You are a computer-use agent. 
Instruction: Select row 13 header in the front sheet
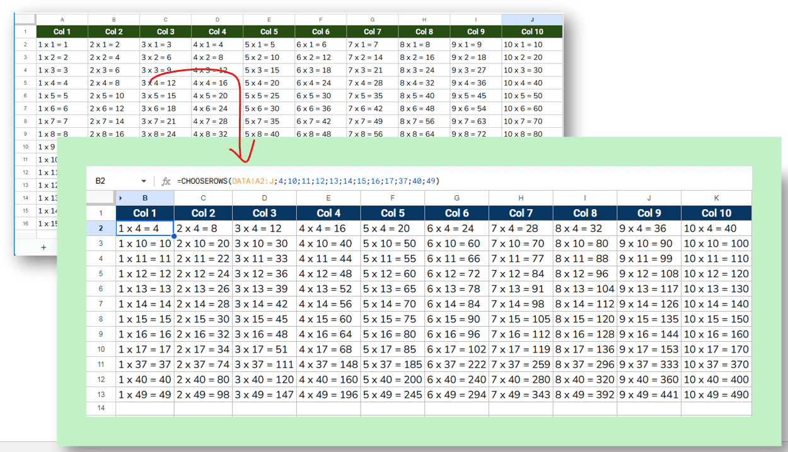point(101,395)
